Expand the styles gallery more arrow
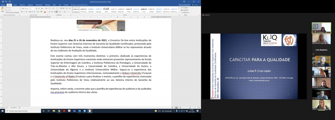 (x=179, y=12)
